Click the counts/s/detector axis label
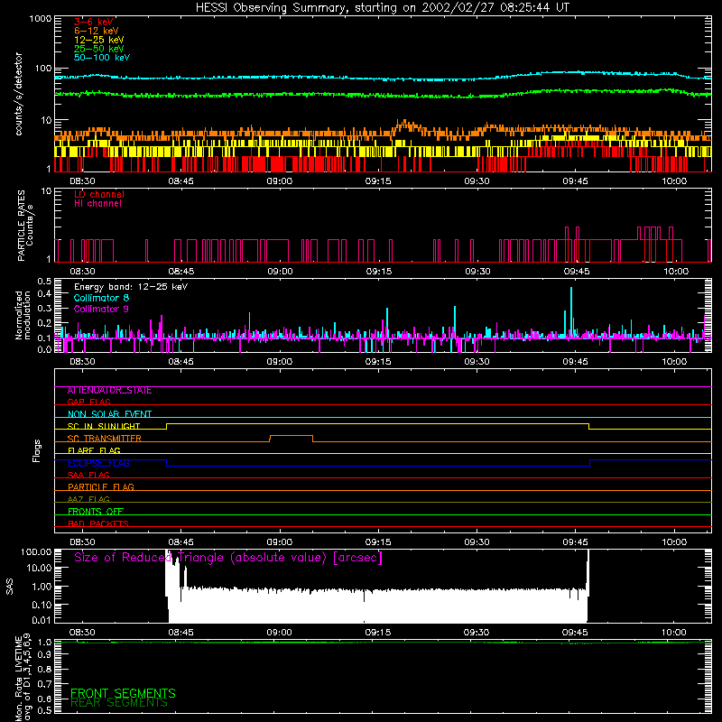 [19, 94]
